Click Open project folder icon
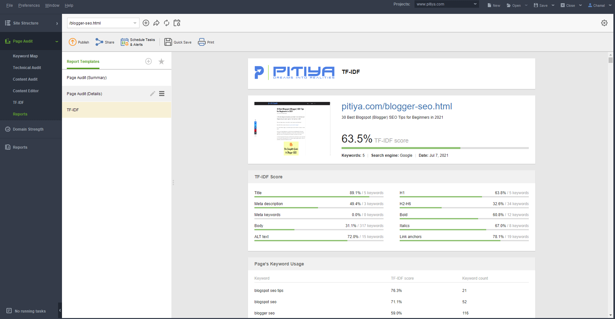The image size is (615, 319). (509, 5)
